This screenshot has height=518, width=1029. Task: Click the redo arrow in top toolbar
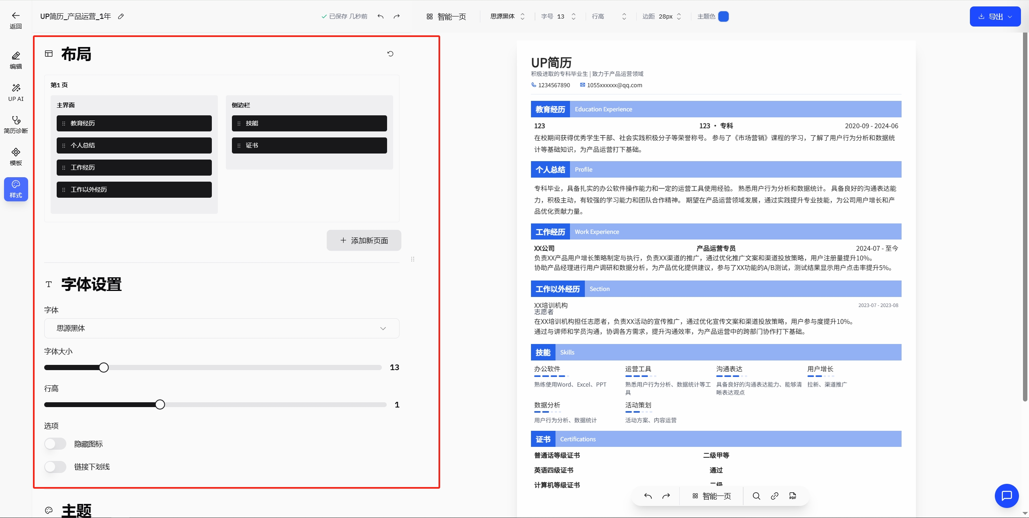coord(397,16)
